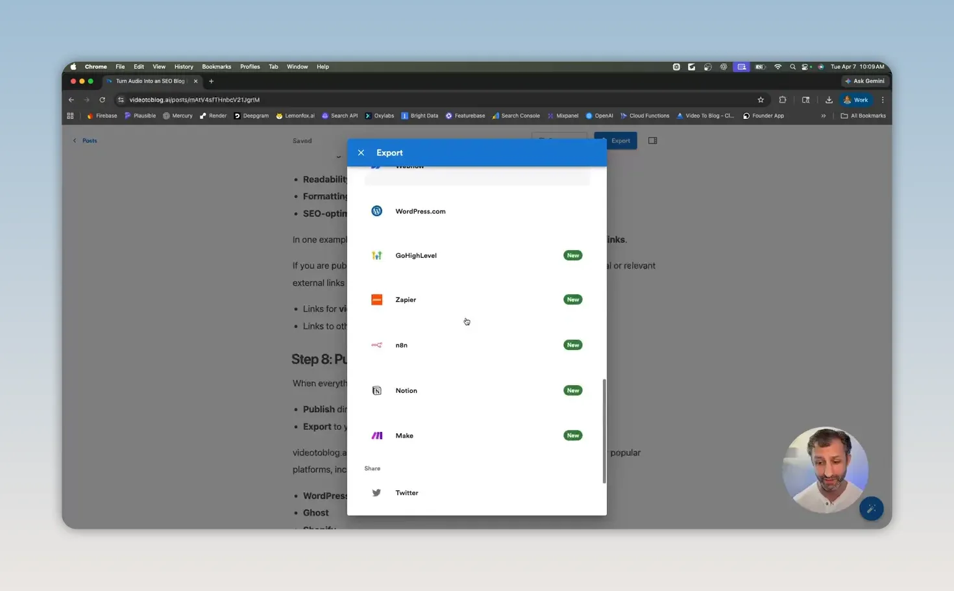
Task: Open the All Bookmarks folder
Action: tap(863, 116)
